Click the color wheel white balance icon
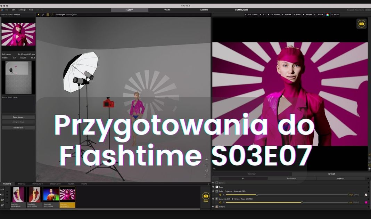The image size is (371, 219). tap(327, 15)
